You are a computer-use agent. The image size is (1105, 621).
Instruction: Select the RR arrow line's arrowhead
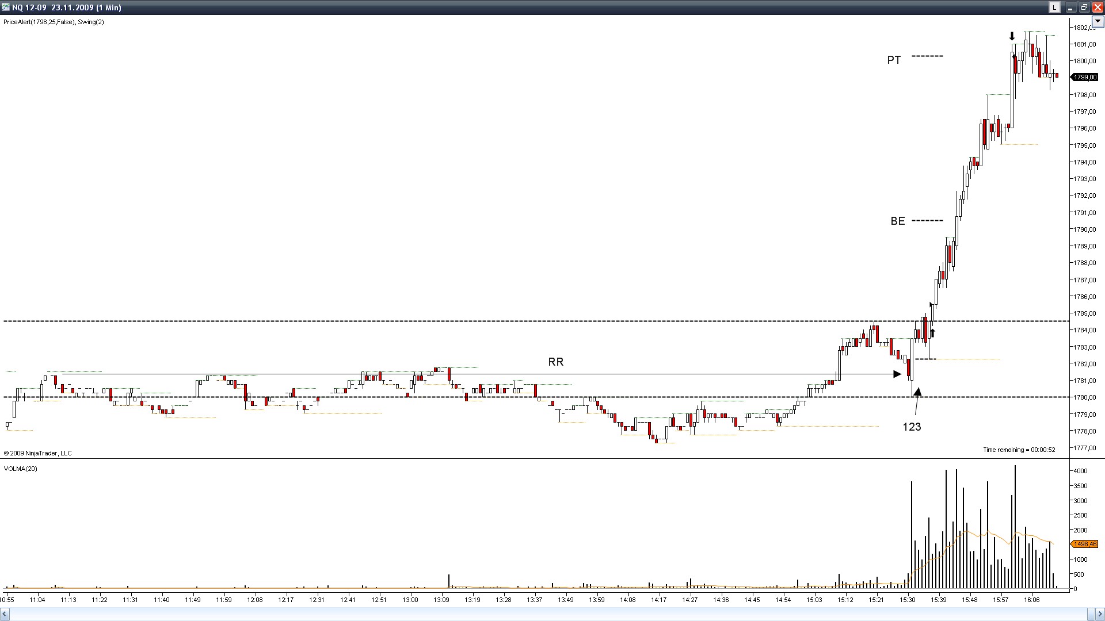[897, 374]
